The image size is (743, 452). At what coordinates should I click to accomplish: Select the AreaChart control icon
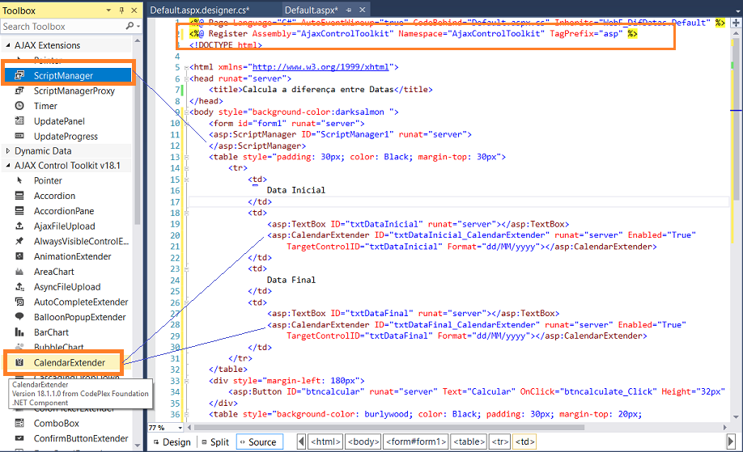[19, 271]
